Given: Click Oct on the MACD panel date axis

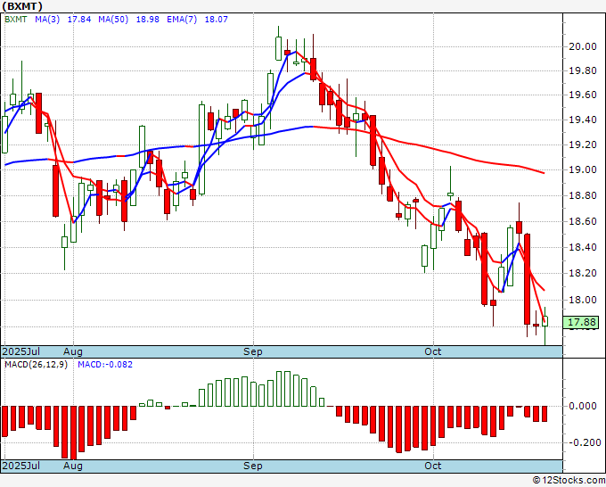Looking at the screenshot, I should click(x=433, y=466).
